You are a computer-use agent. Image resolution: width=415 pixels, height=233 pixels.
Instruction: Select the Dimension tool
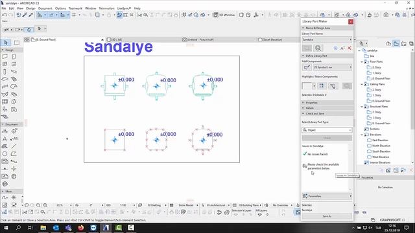pyautogui.click(x=5, y=131)
